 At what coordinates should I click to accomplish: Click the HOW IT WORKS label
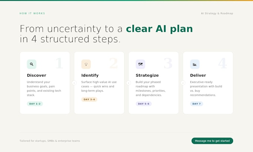click(32, 13)
